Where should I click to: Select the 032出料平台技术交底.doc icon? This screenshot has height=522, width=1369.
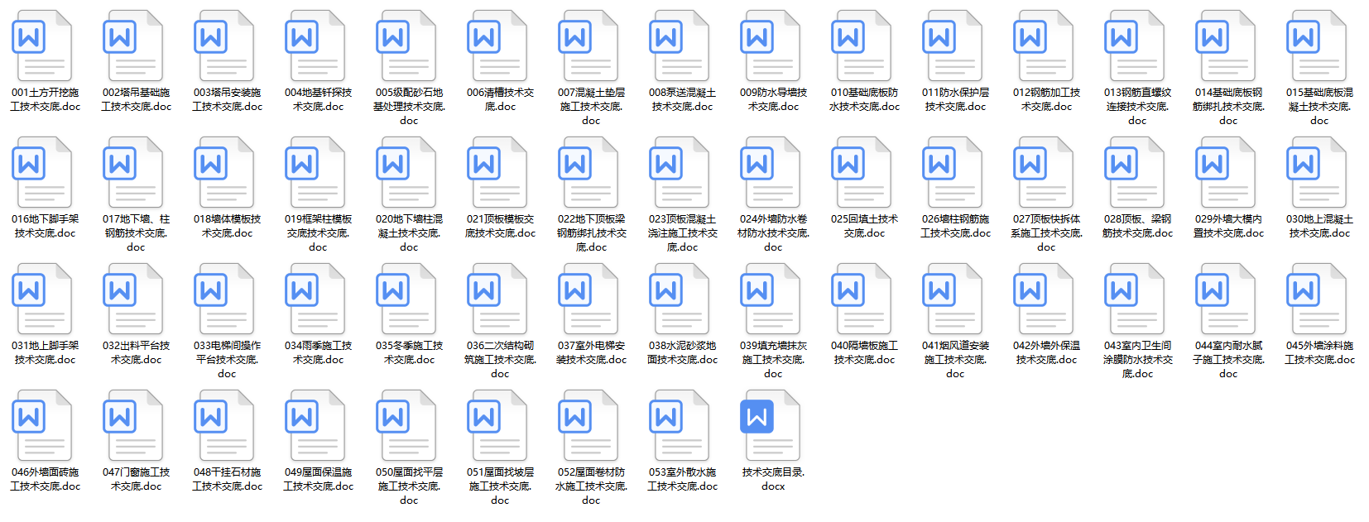(132, 299)
